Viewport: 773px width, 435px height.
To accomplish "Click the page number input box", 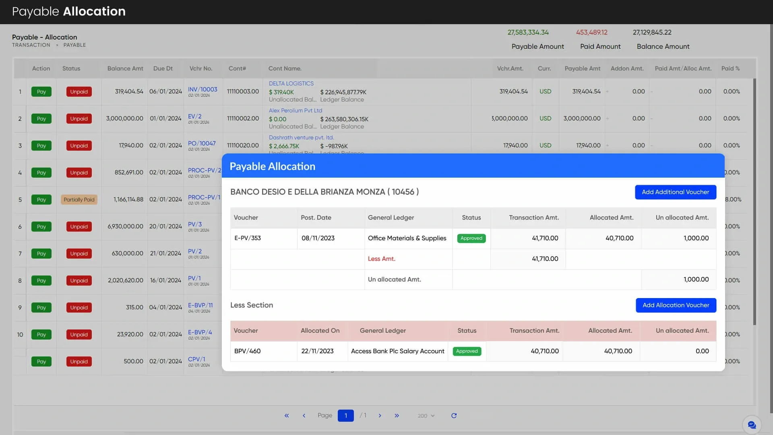I will click(x=345, y=416).
